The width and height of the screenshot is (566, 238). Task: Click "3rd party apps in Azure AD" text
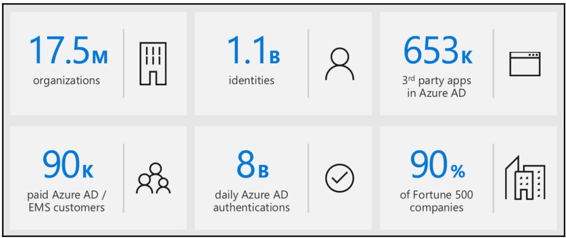[x=436, y=87]
